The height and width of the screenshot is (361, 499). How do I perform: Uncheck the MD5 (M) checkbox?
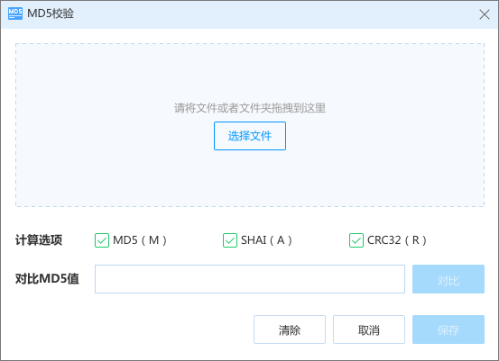(102, 240)
